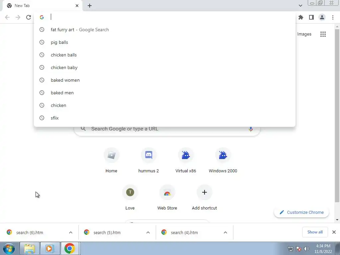This screenshot has height=255, width=340.
Task: Select the New Tab tab
Action: tap(42, 6)
